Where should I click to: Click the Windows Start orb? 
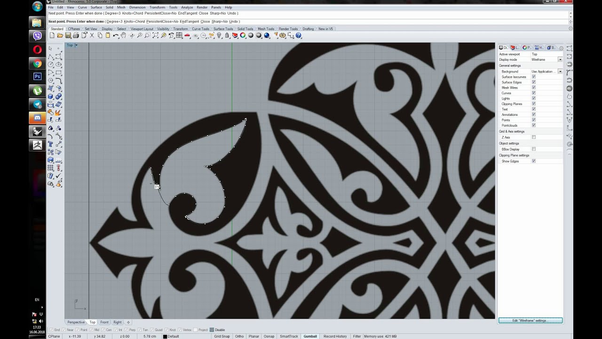(37, 7)
